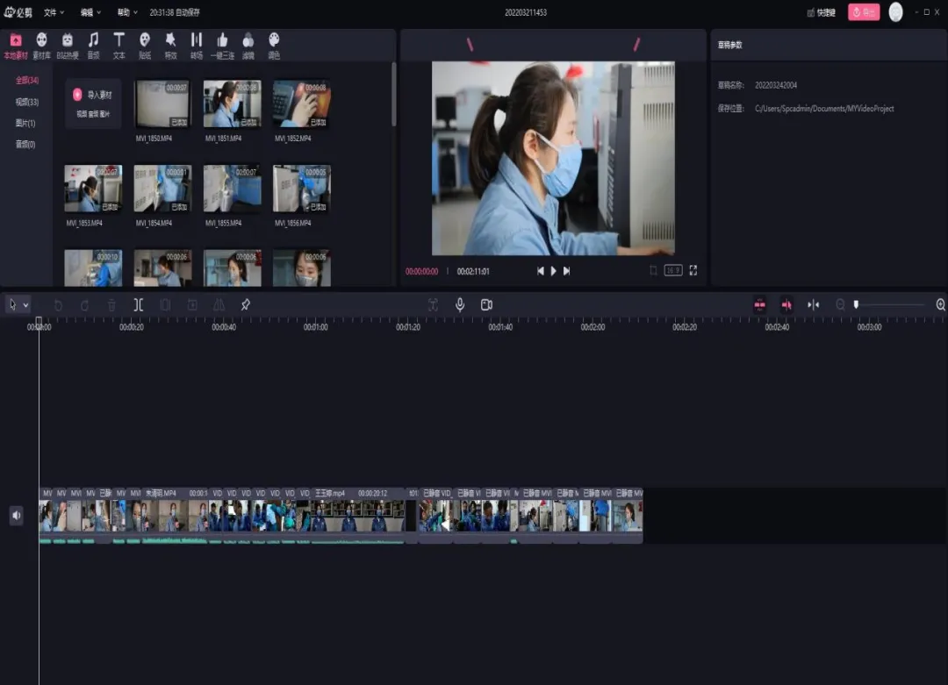The image size is (948, 685).
Task: Select the MVI_1854.MP4 thumbnail
Action: tap(162, 189)
